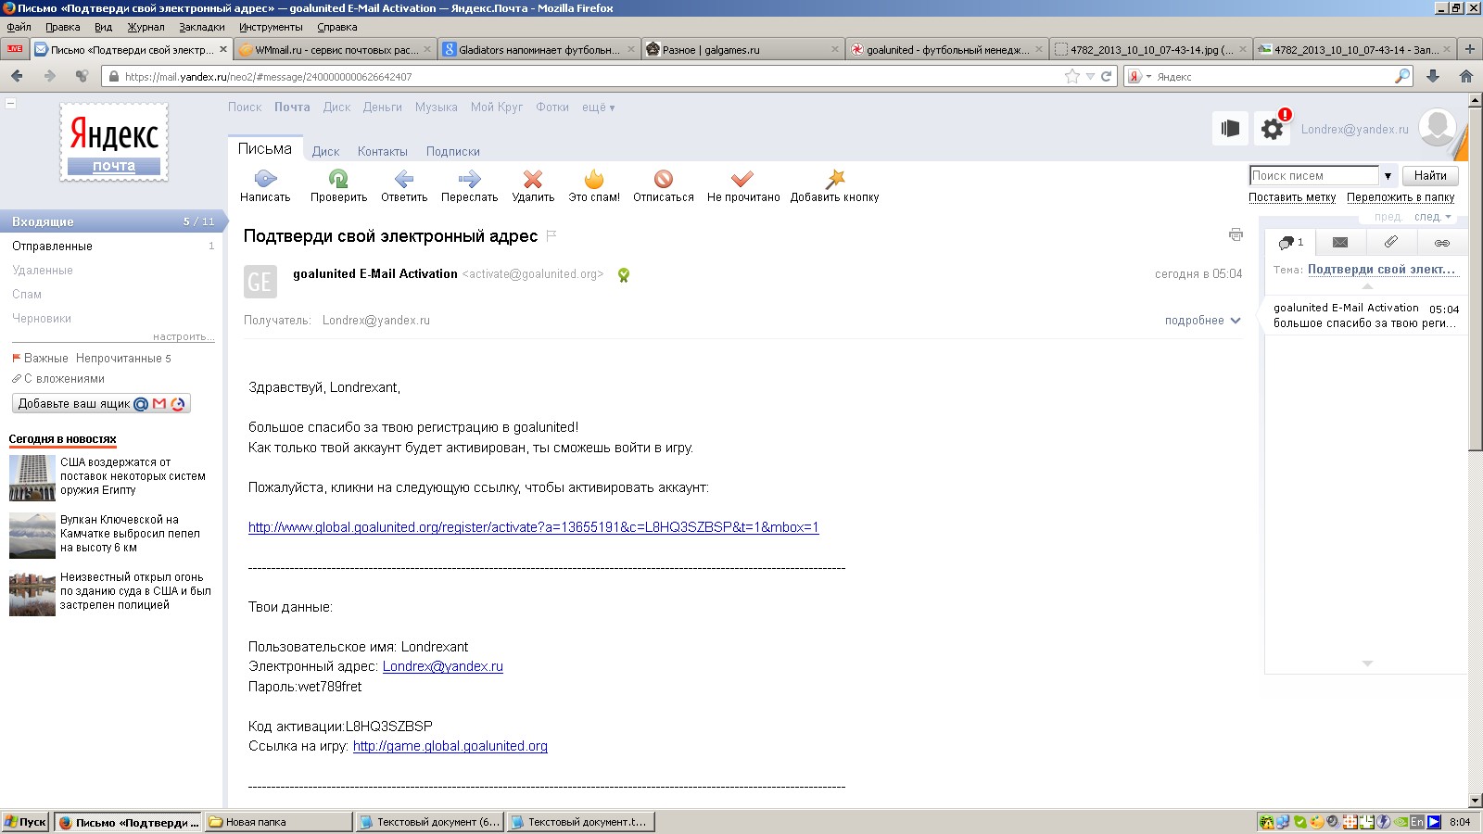Open Firefox downloads arrow icon

pos(1433,76)
